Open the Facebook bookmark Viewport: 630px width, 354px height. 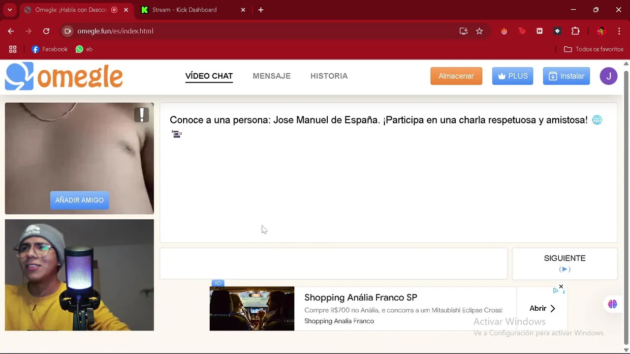pos(49,49)
